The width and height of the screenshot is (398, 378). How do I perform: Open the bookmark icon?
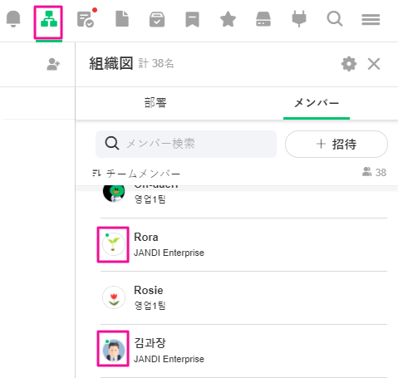(x=192, y=19)
